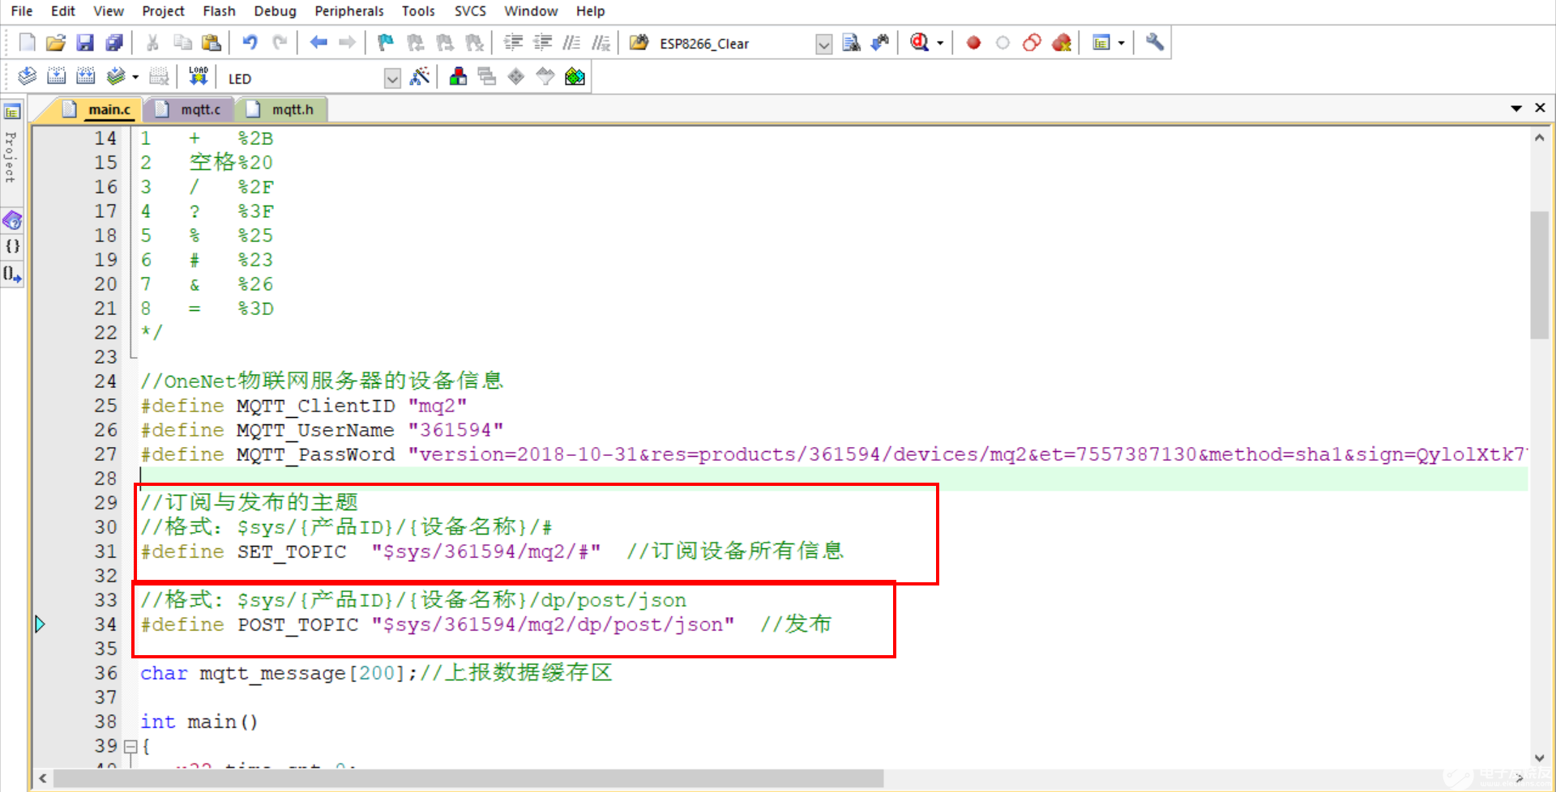Image resolution: width=1556 pixels, height=792 pixels.
Task: Click horizontal scrollbar thumb at bottom
Action: (x=468, y=778)
